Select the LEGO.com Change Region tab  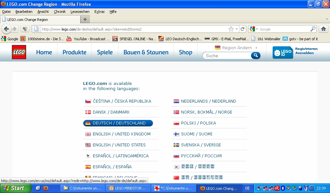[40, 20]
